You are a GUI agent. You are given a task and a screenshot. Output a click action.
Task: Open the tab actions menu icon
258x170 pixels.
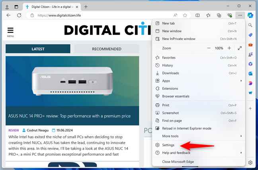click(16, 7)
